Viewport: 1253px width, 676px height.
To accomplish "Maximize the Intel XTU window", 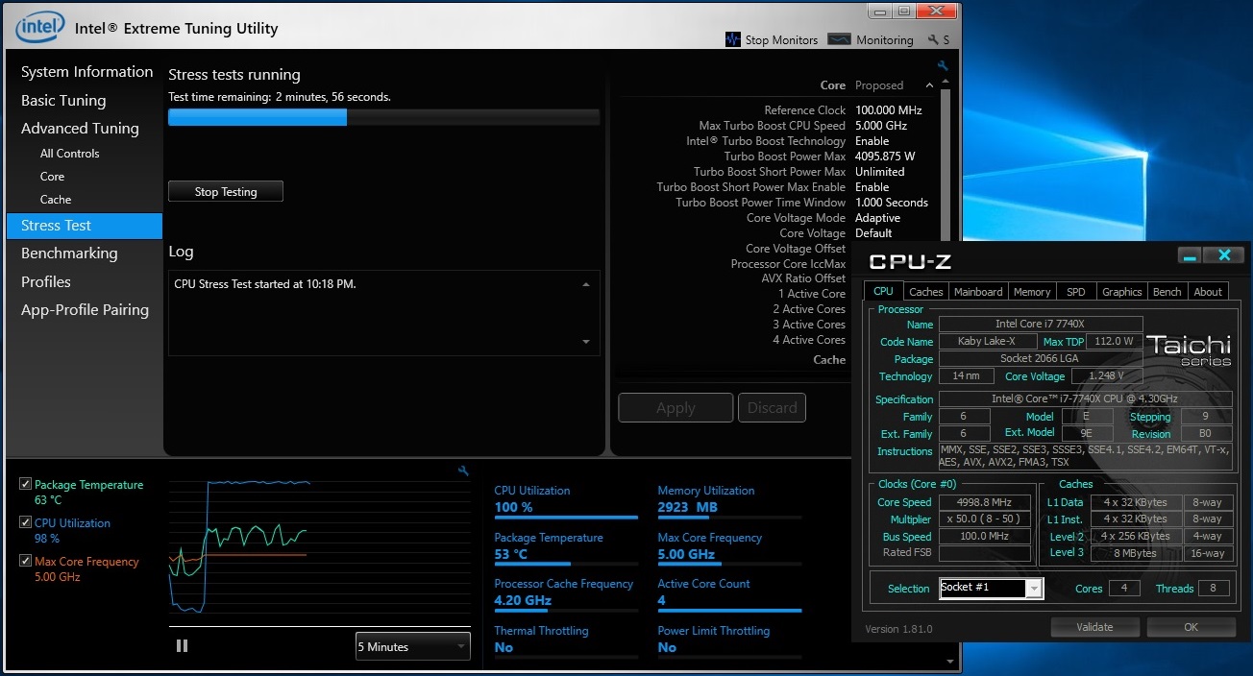I will pos(904,11).
